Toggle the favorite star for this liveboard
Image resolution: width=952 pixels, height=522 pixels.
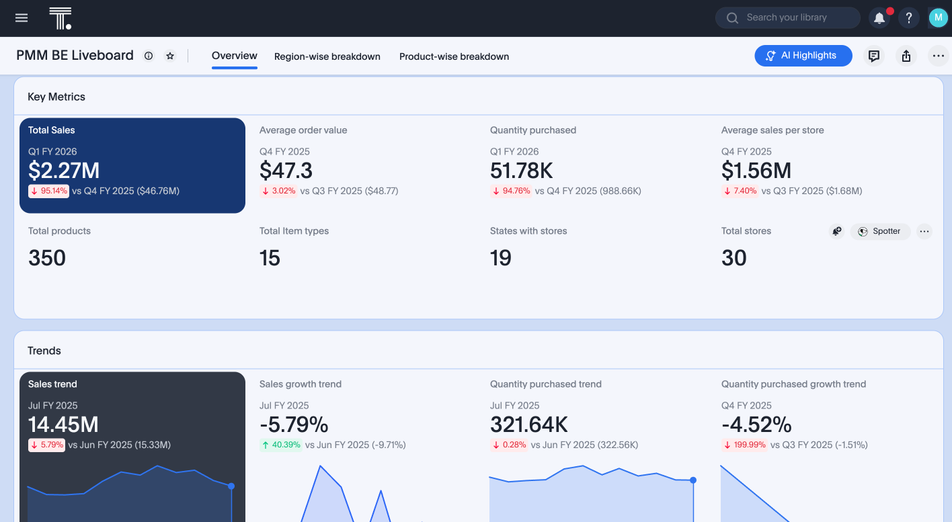point(169,56)
